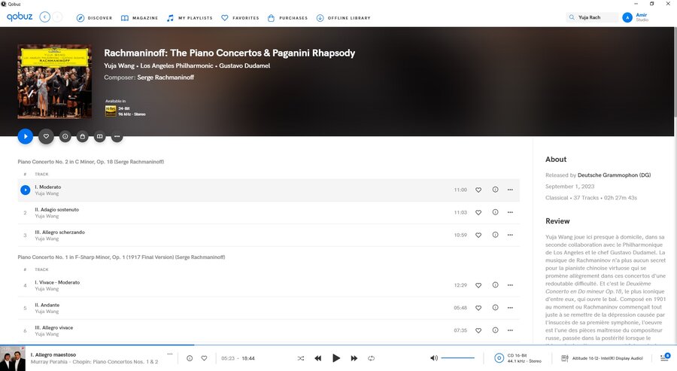Skip to previous track

(318, 358)
